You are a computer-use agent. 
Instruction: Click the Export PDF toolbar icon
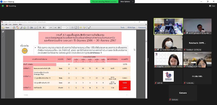tap(18, 28)
